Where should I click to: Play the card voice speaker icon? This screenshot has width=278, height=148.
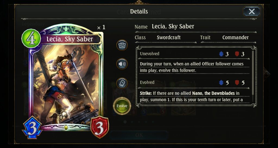122,64
